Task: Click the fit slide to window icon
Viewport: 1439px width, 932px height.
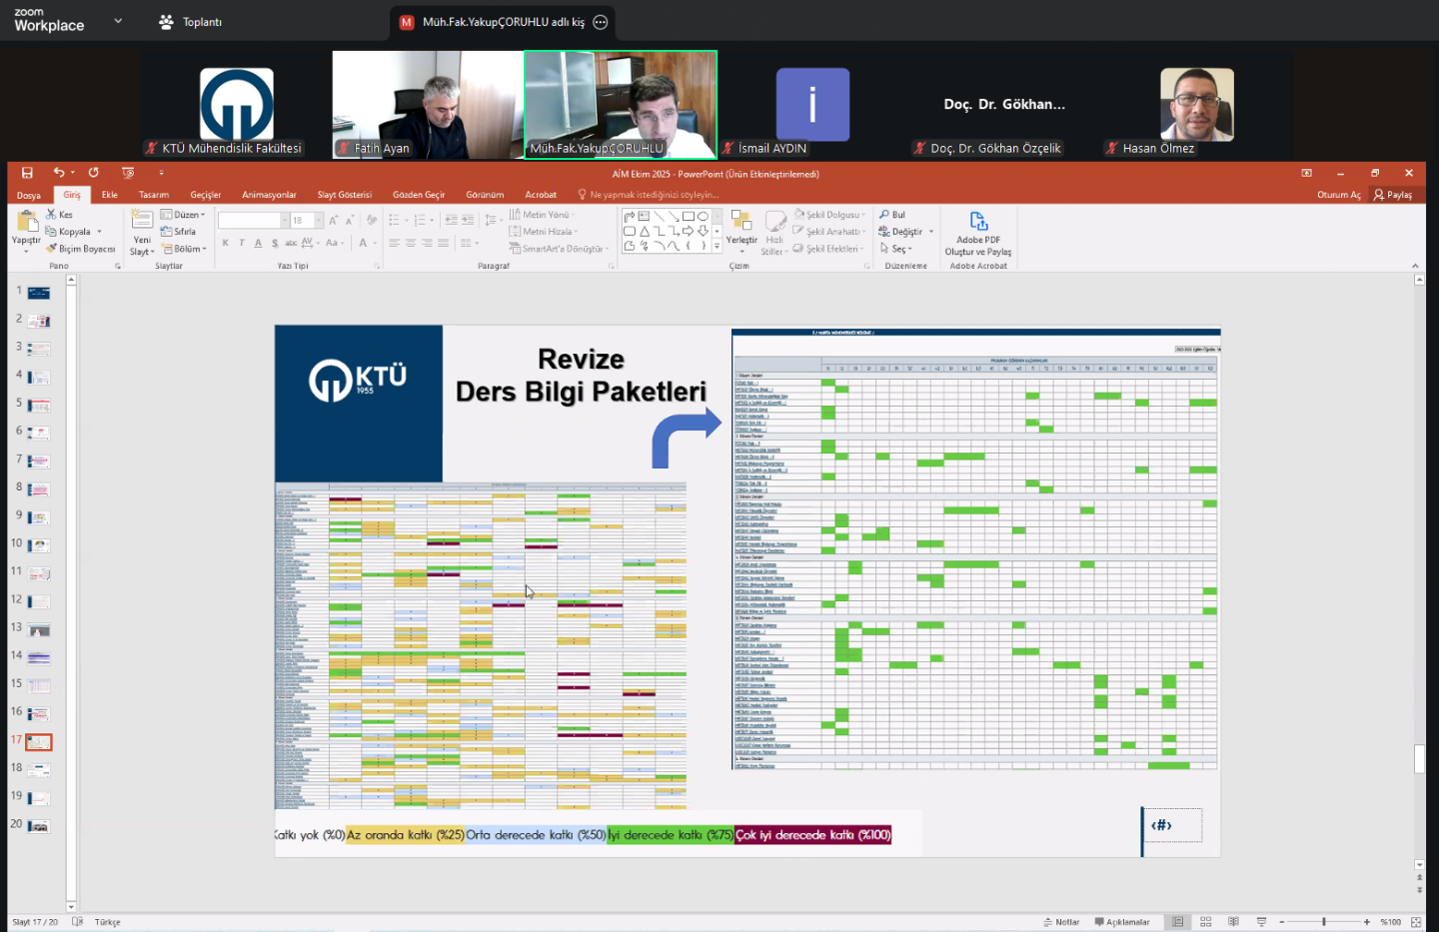Action: [x=1416, y=922]
